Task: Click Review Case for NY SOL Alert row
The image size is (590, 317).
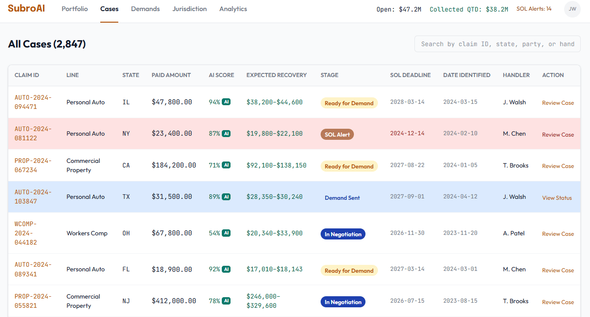Action: pos(558,135)
